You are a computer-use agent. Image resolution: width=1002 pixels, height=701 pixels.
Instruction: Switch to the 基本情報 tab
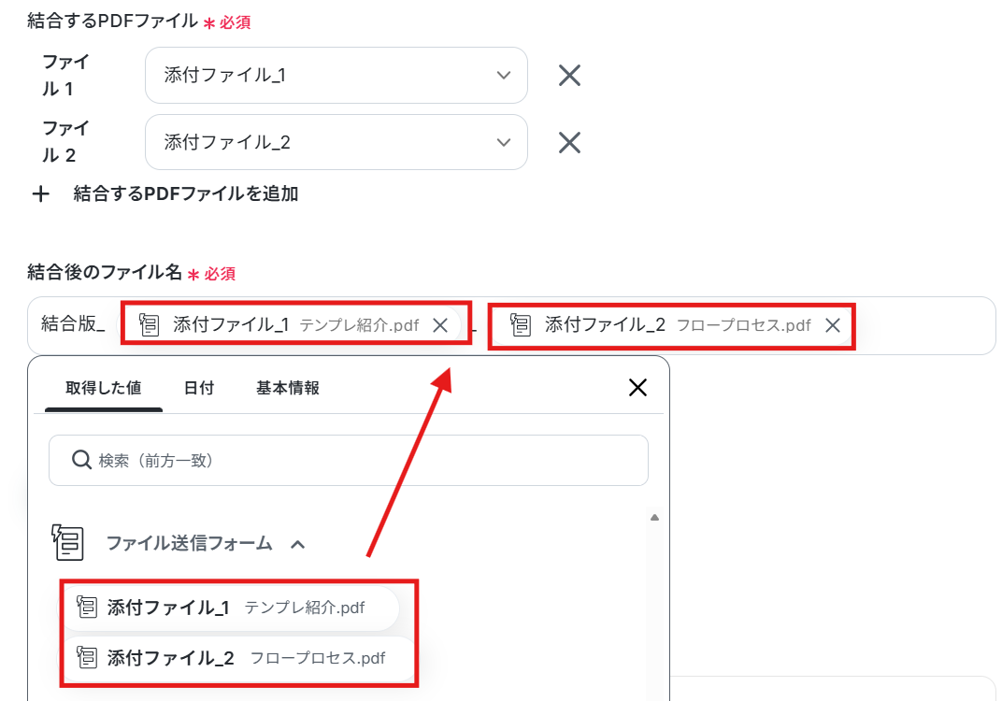pos(288,388)
